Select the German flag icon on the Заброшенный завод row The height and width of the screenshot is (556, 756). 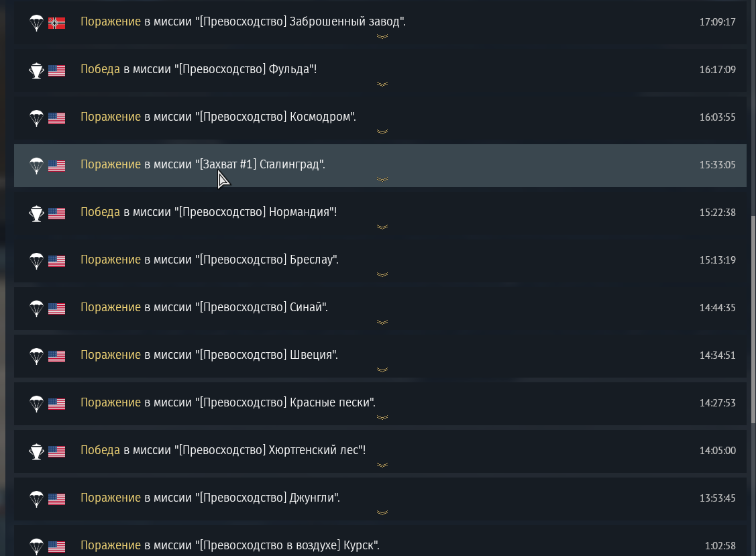click(x=56, y=21)
